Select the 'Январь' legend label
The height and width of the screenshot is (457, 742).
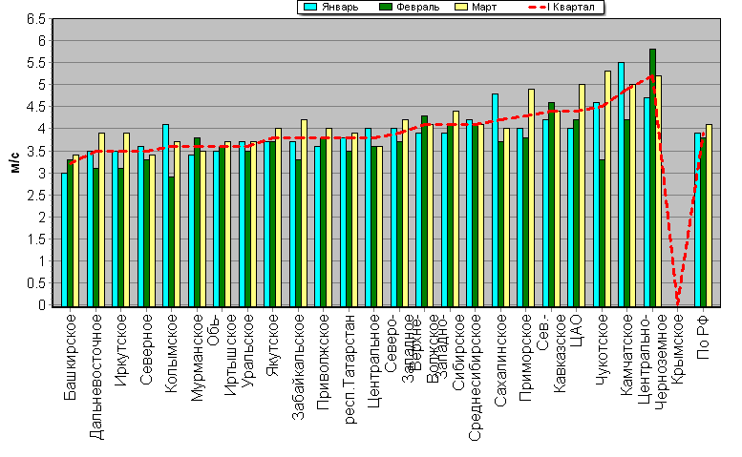(339, 7)
